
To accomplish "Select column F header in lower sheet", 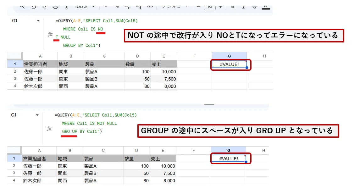I will pos(193,151).
